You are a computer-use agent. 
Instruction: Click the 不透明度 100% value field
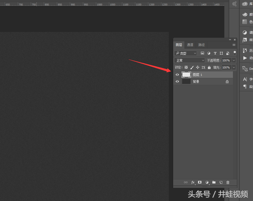point(226,60)
